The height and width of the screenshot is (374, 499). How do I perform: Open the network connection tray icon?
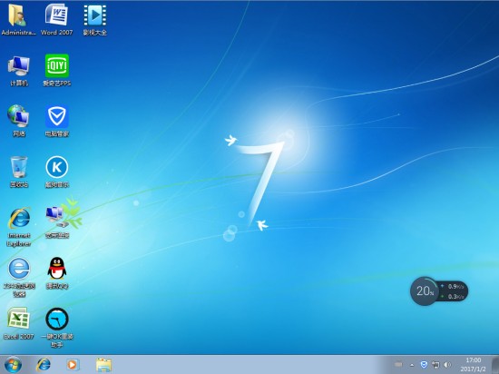point(435,365)
